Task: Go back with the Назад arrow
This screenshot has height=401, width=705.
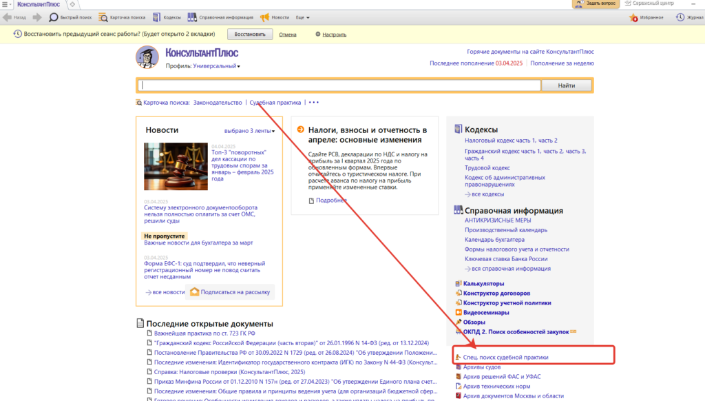Action: tap(14, 17)
